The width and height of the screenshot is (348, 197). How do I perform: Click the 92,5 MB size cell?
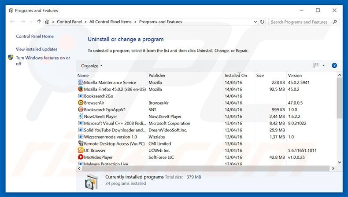click(x=277, y=89)
